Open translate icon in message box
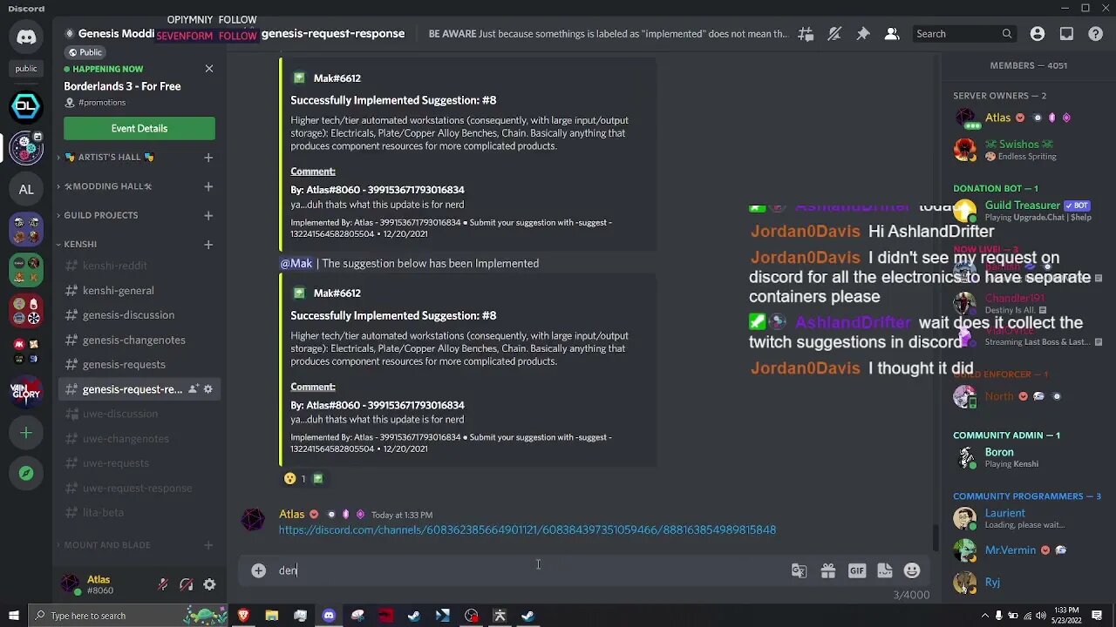This screenshot has height=627, width=1116. click(799, 570)
